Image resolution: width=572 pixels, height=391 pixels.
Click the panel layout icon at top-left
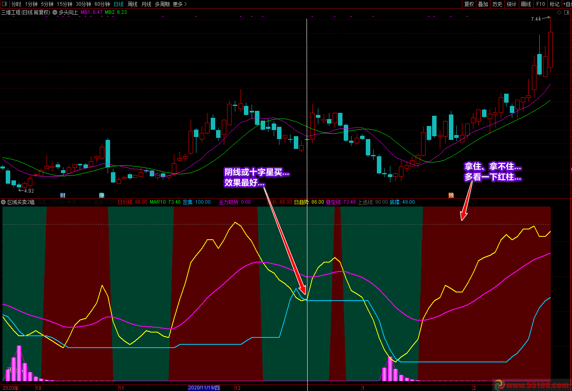tap(5, 4)
